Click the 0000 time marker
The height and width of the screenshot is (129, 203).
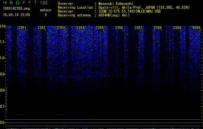(x=197, y=28)
